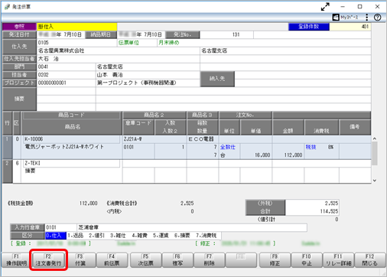Click the amount 112,000 cell in row 1
This screenshot has width=387, height=277.
[288, 155]
